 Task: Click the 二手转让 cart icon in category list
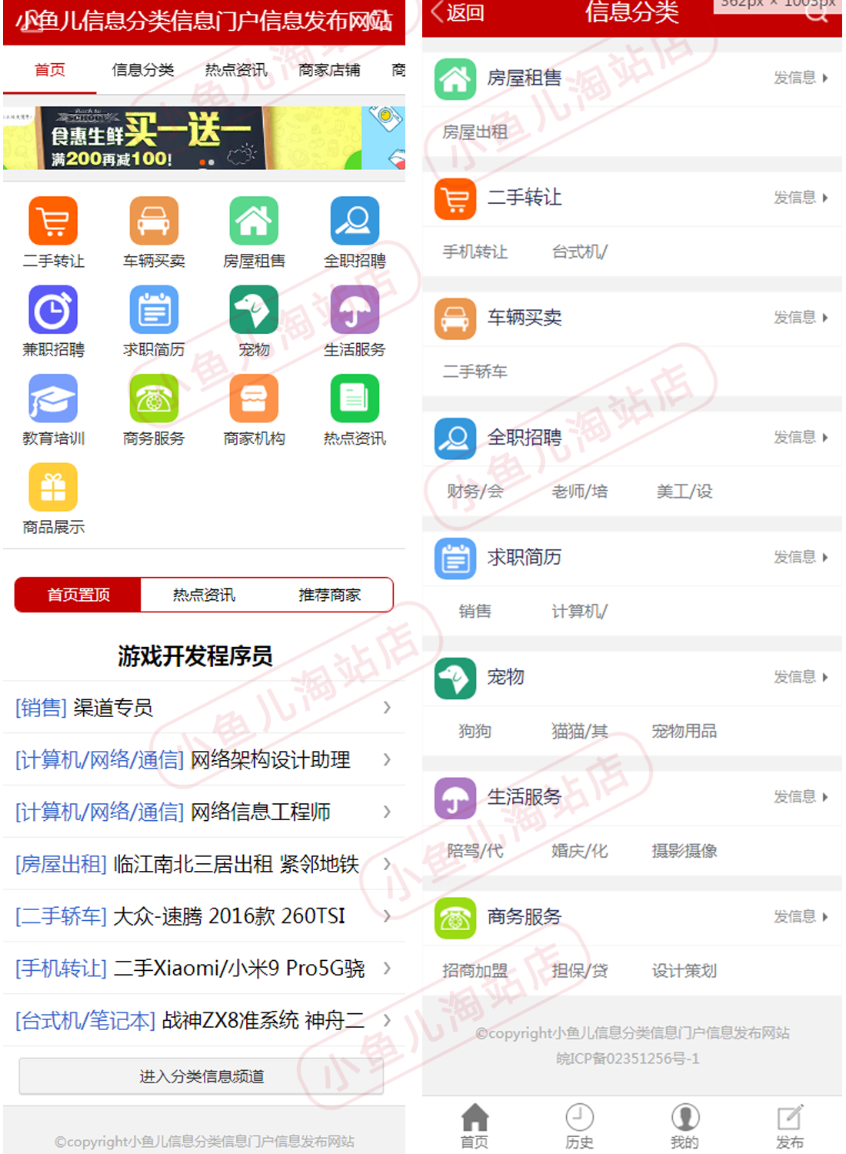click(x=455, y=198)
